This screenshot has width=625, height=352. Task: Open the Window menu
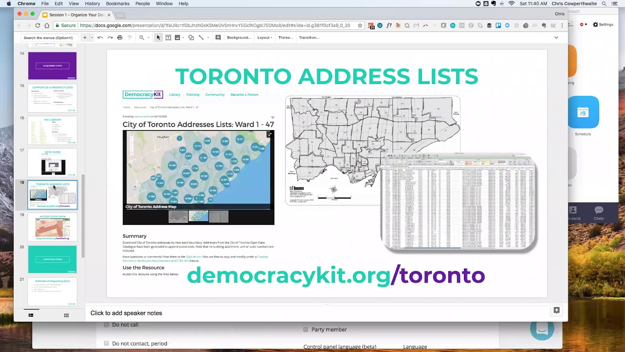(x=164, y=3)
